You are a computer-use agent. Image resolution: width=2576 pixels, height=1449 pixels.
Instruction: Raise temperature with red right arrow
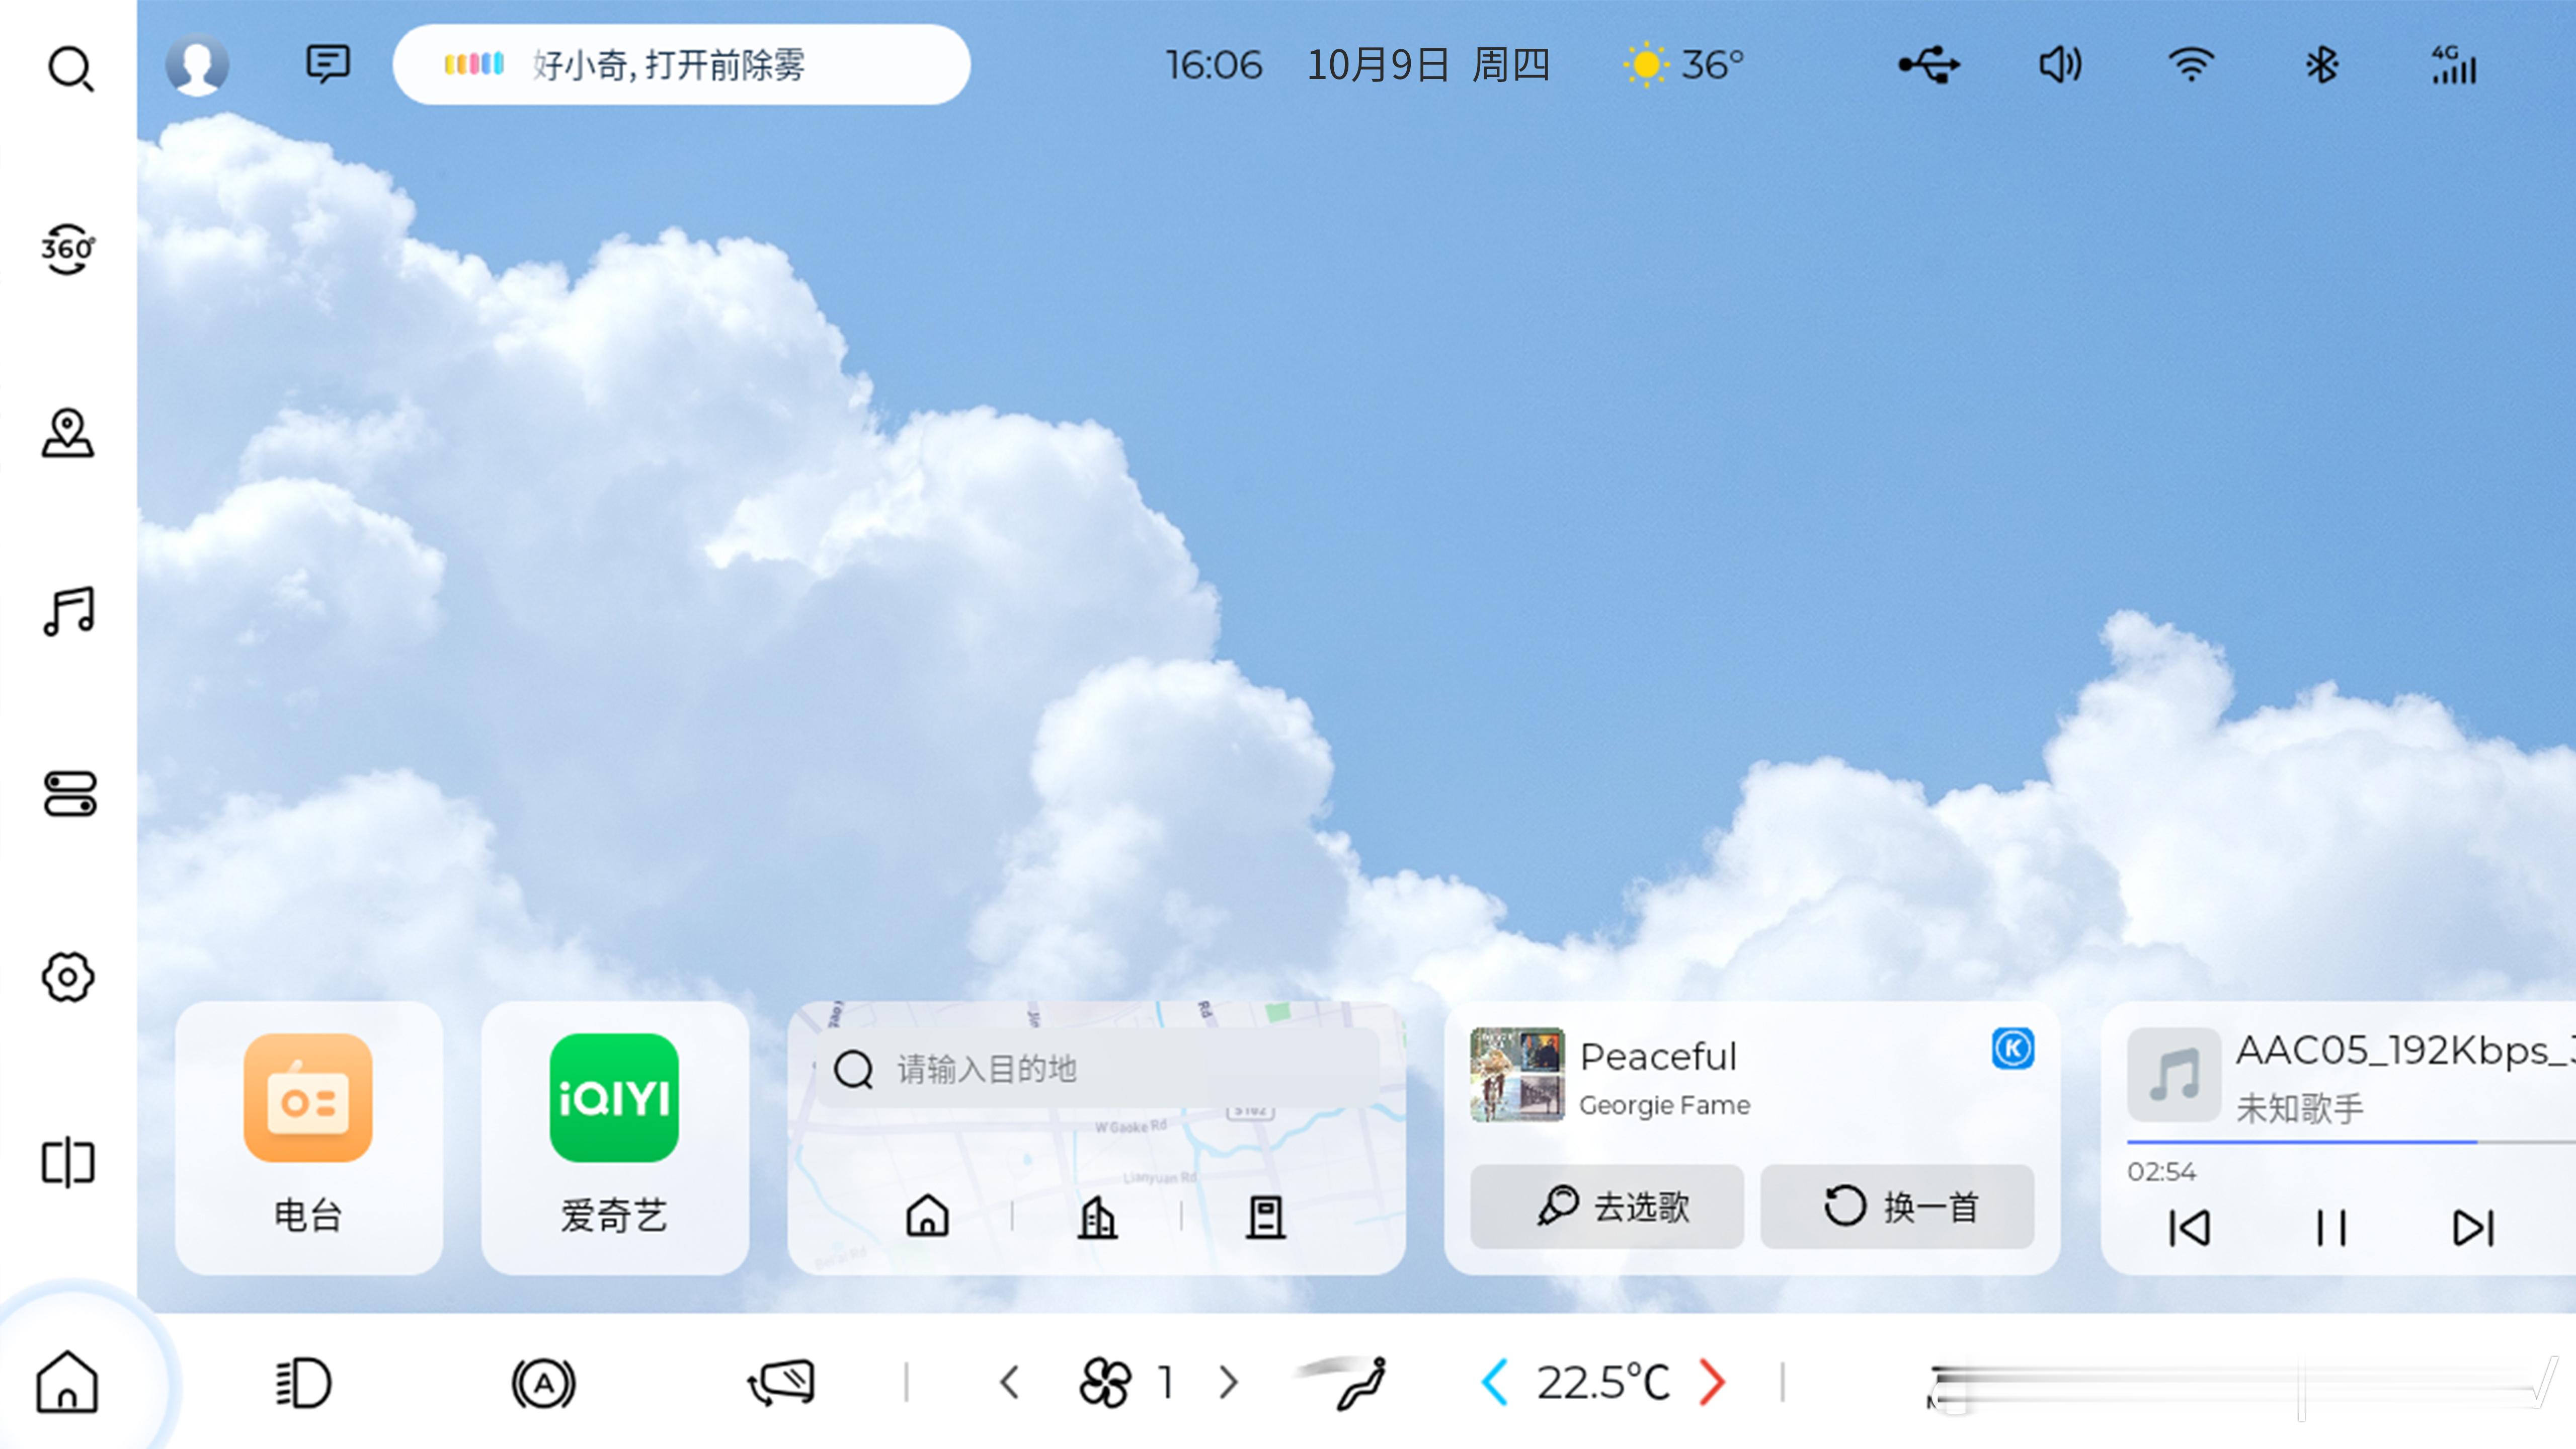click(x=1712, y=1383)
